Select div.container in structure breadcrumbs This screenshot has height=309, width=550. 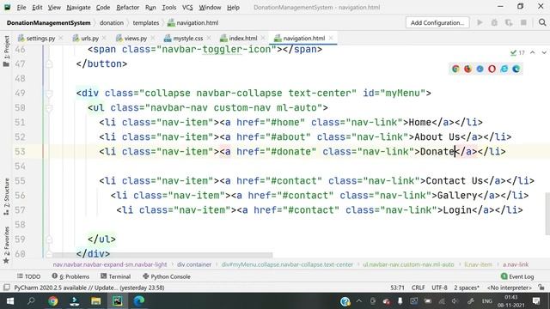[194, 264]
